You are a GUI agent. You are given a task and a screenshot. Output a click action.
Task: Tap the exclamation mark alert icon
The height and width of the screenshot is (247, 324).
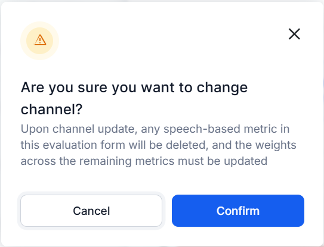(40, 40)
